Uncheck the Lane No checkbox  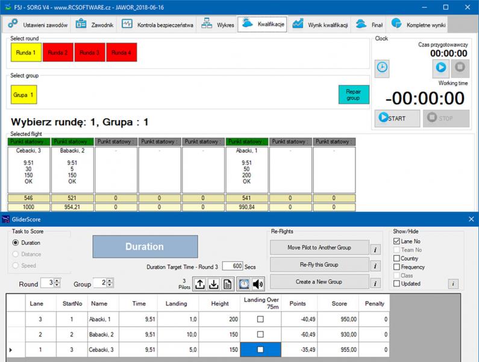point(396,242)
